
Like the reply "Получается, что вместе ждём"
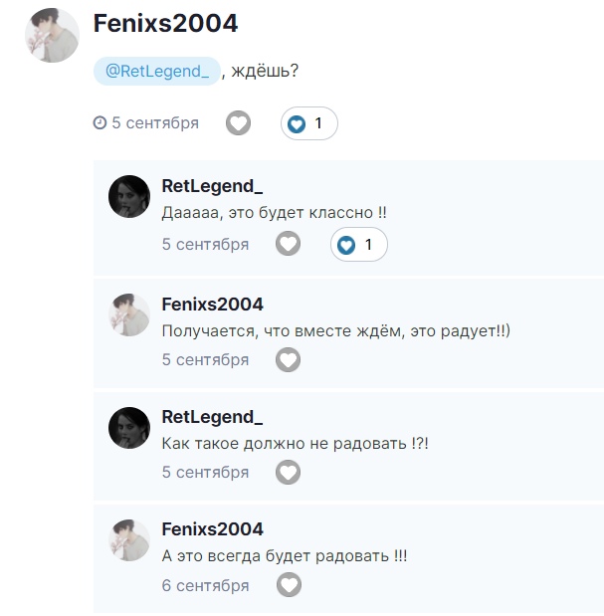[288, 359]
